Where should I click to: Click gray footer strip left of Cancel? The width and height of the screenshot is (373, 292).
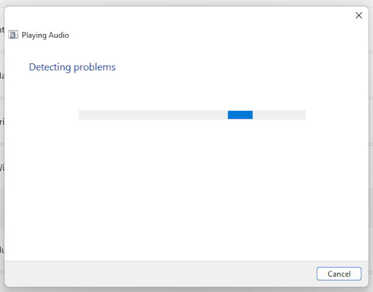(x=160, y=274)
